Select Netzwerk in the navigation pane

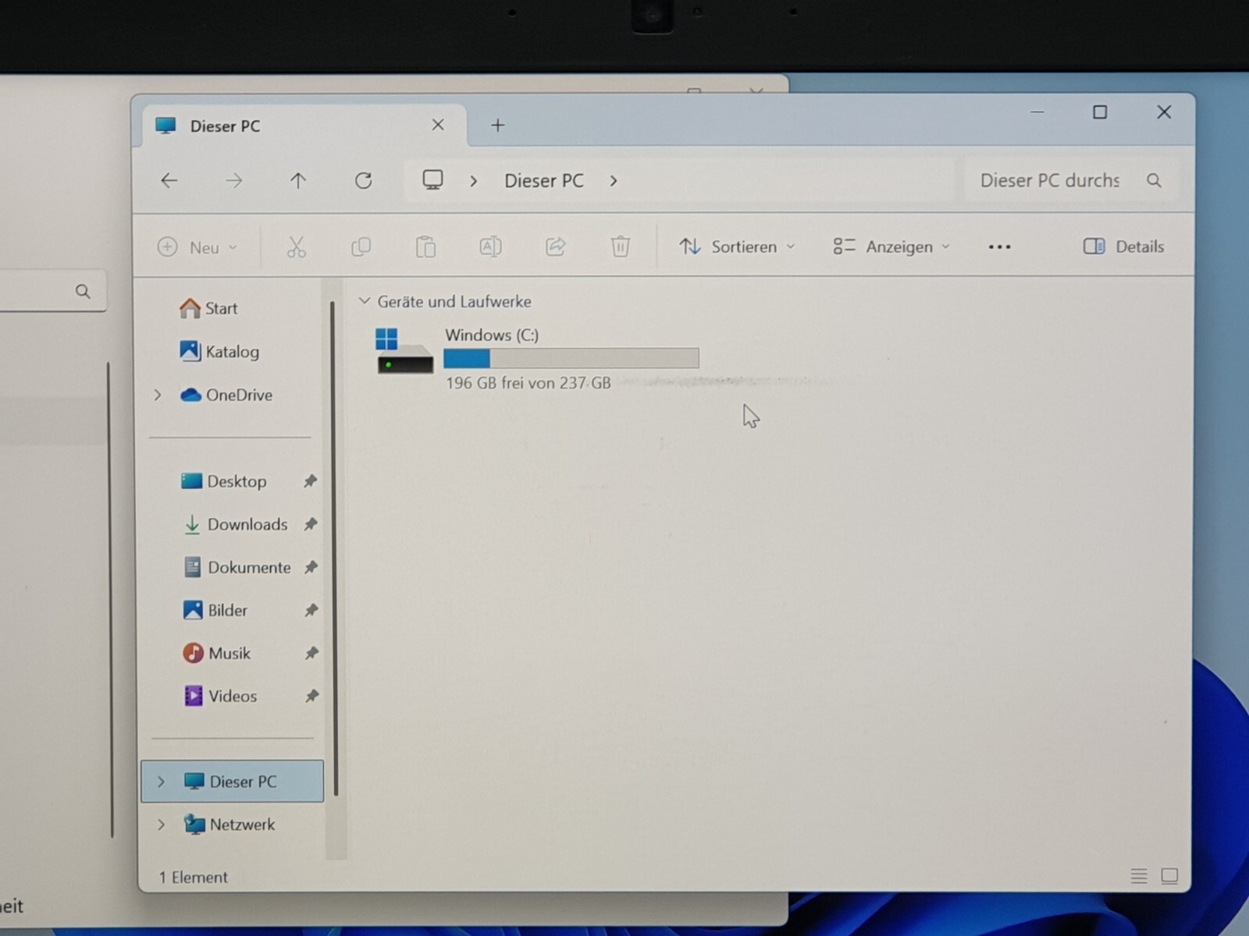point(230,824)
